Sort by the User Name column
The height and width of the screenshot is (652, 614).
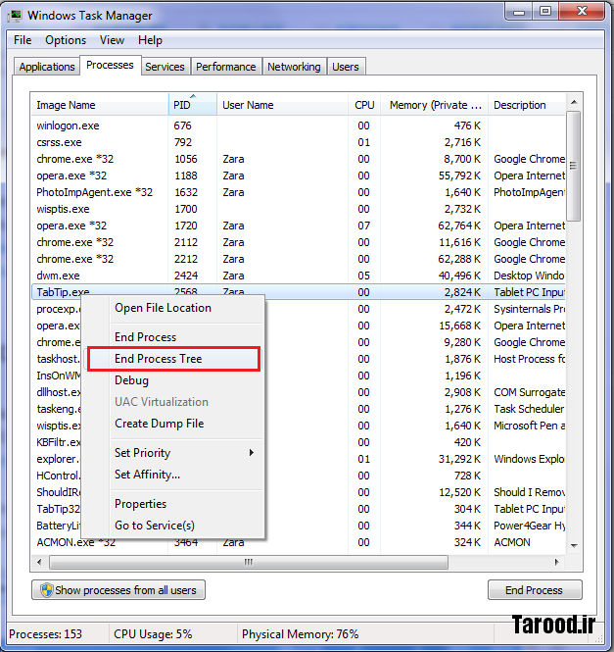[x=282, y=105]
